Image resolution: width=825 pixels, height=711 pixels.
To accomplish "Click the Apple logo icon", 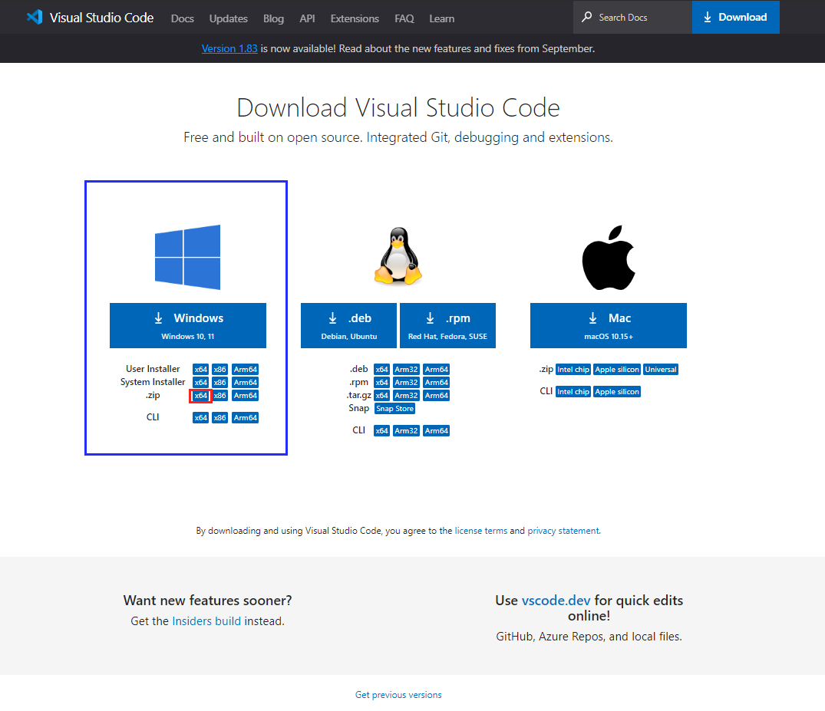I will tap(609, 258).
